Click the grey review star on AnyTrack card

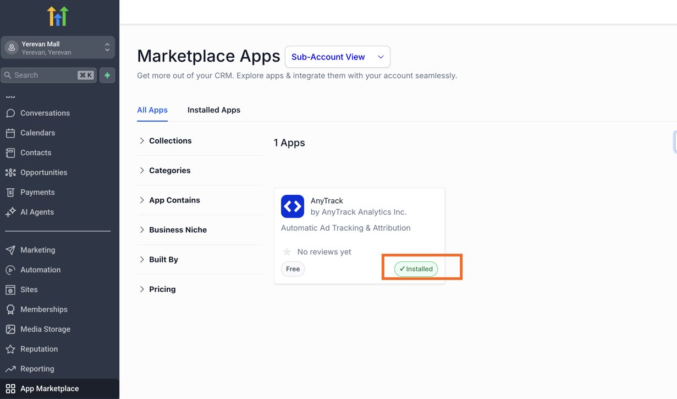[287, 252]
